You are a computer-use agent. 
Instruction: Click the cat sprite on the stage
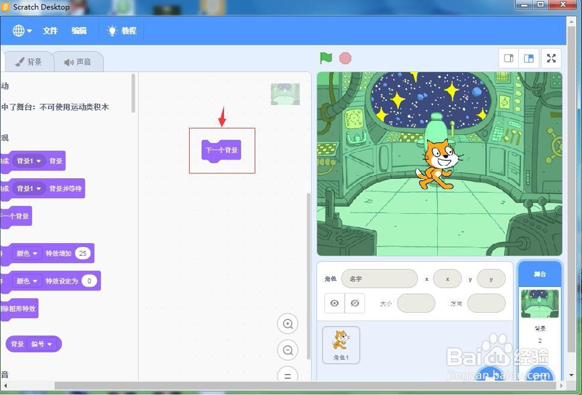(x=438, y=164)
